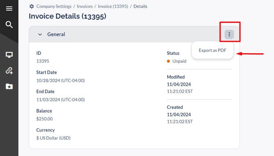This screenshot has width=274, height=156.
Task: Click the Details breadcrumb item
Action: click(x=140, y=6)
